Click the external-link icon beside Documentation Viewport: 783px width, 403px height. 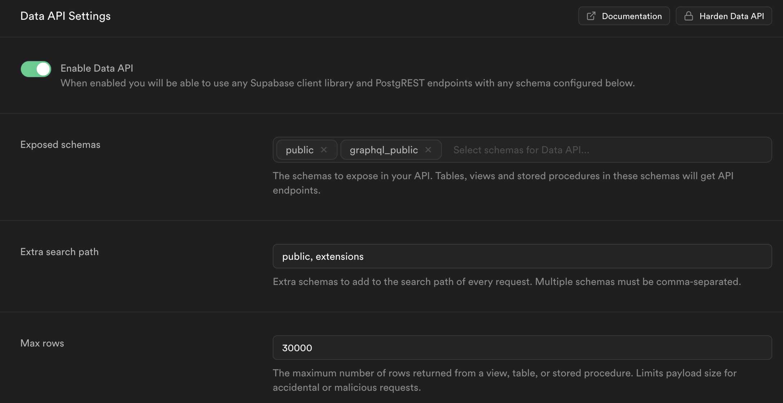[591, 16]
